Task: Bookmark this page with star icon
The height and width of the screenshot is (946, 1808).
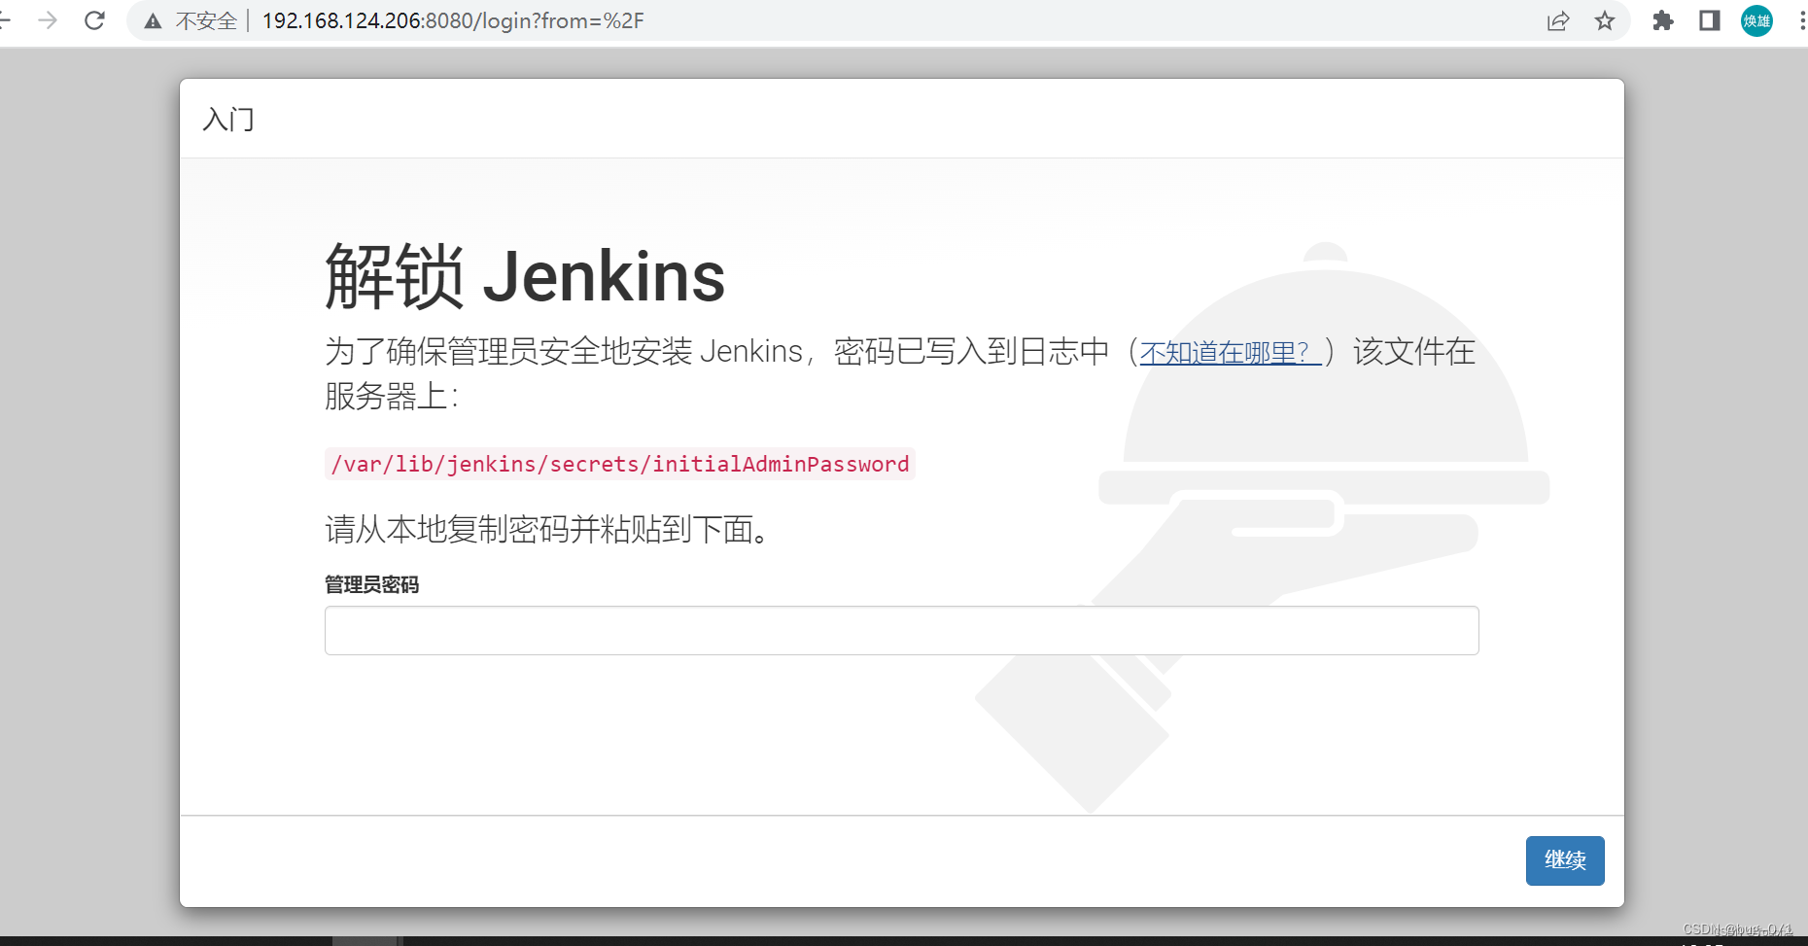Action: (1605, 20)
